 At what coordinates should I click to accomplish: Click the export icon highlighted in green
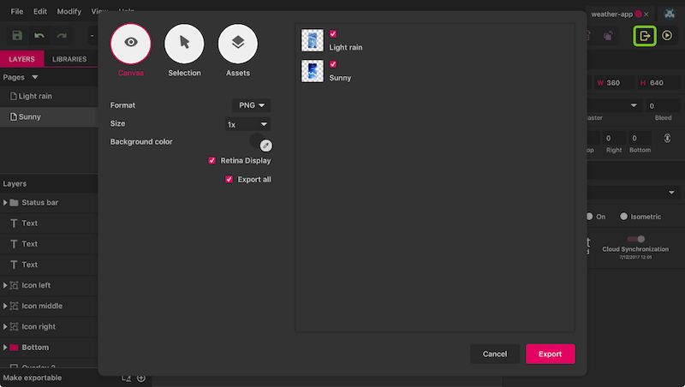click(645, 36)
